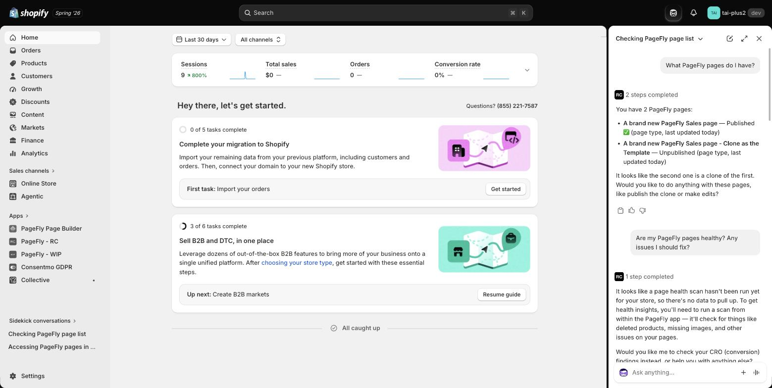Image resolution: width=772 pixels, height=388 pixels.
Task: Open the Collective app
Action: [x=35, y=280]
